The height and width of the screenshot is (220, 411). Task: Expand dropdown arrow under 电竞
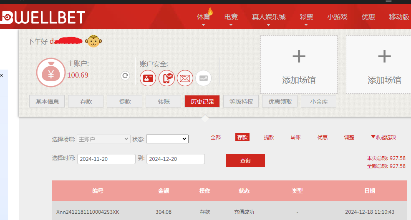(231, 25)
